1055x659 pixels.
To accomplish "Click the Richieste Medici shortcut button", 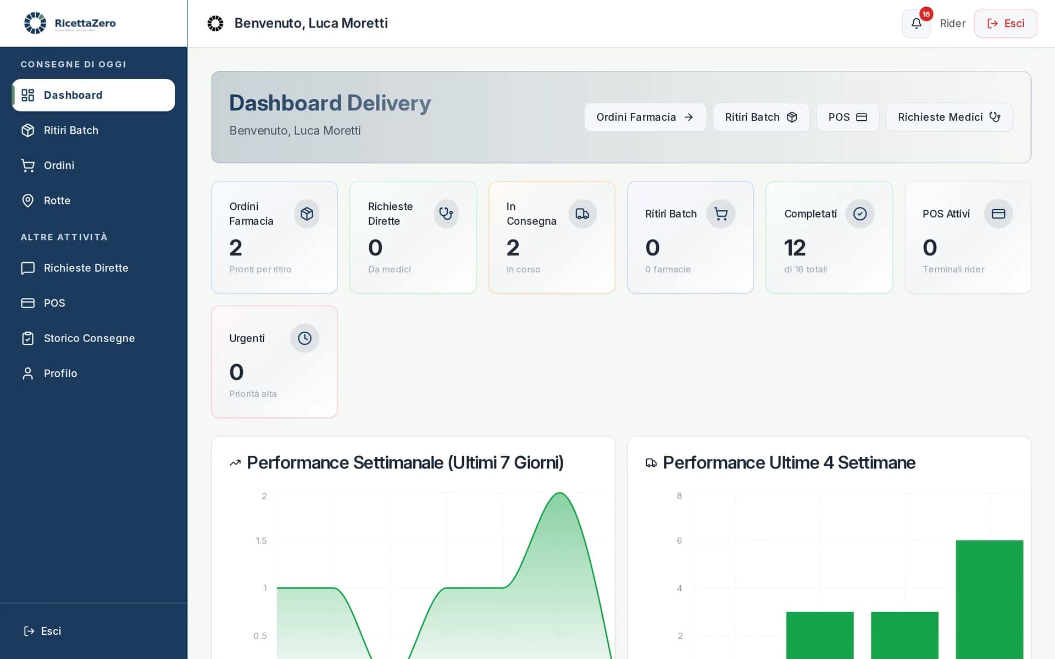I will point(949,117).
